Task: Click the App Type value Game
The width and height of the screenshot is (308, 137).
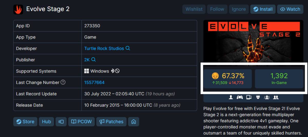Action: 90,37
